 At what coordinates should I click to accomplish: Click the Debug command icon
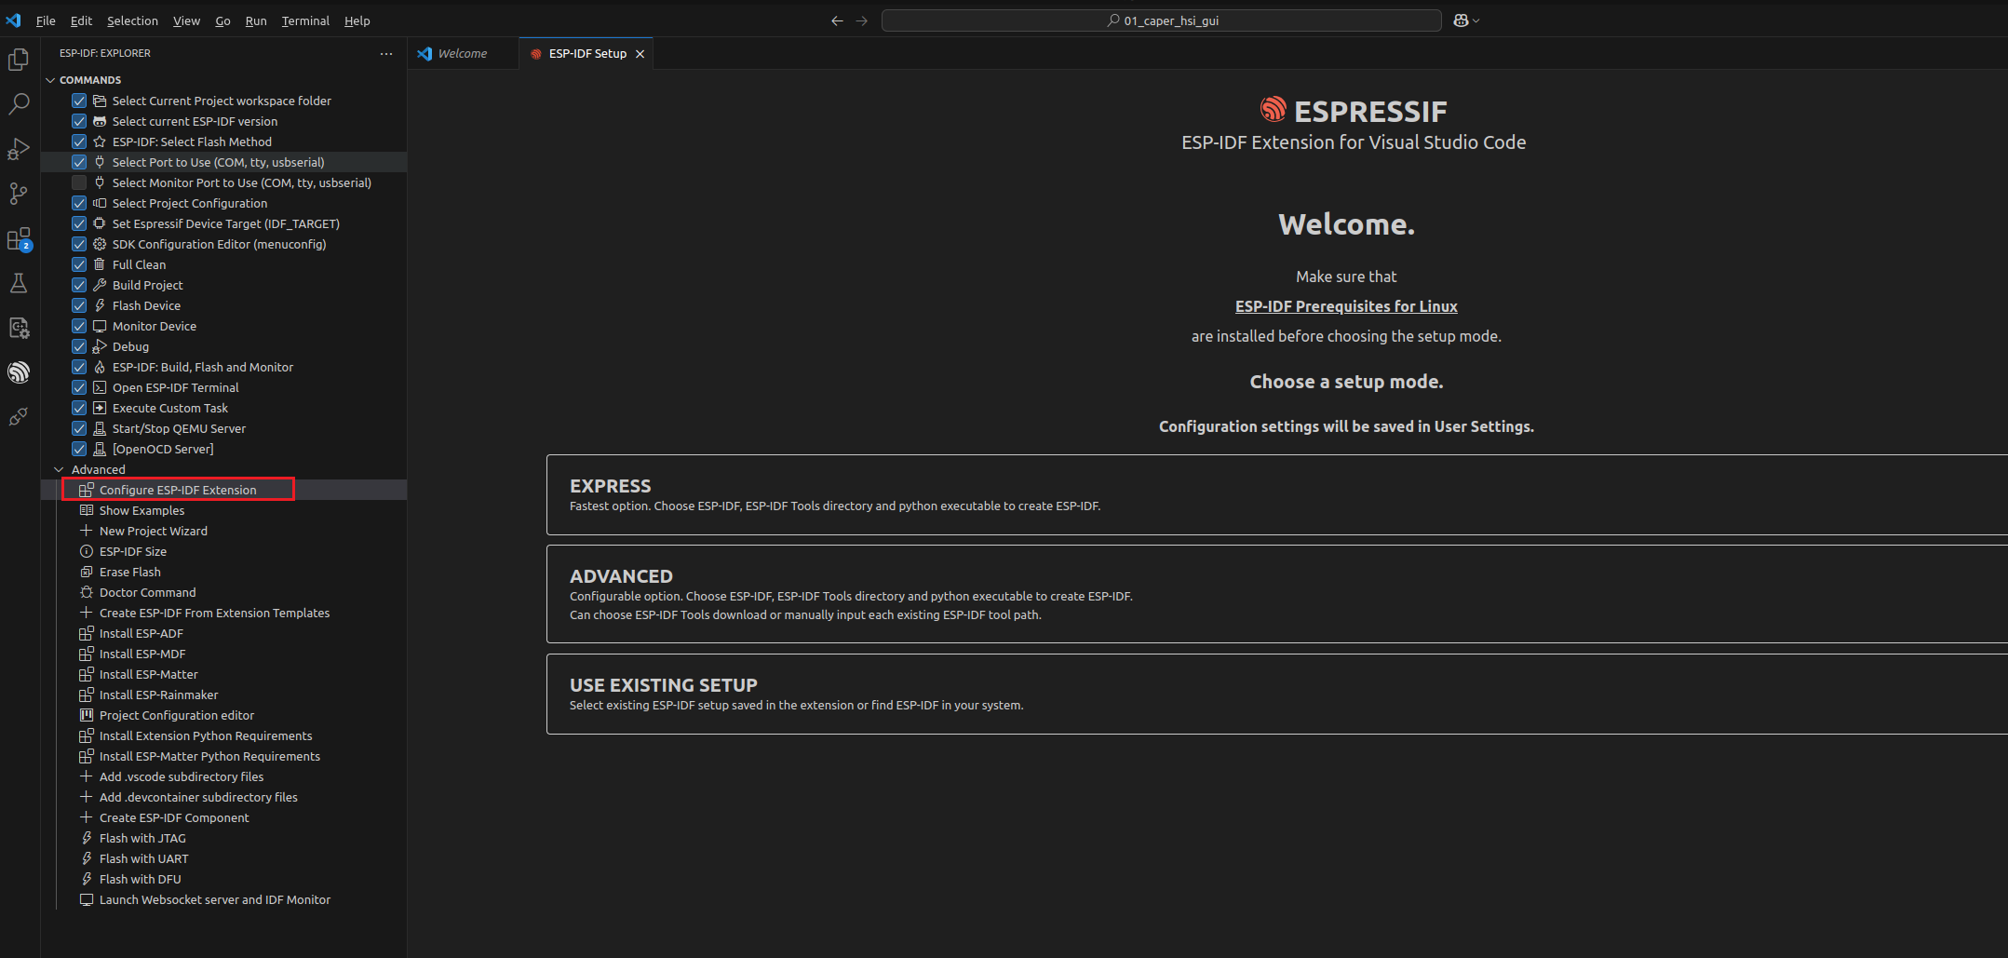[x=100, y=346]
